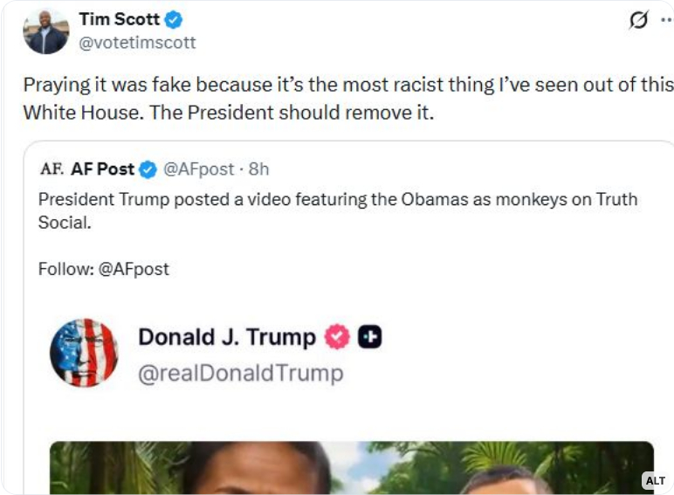Click the @realDonaldTrump handle text
The width and height of the screenshot is (674, 495).
[241, 374]
